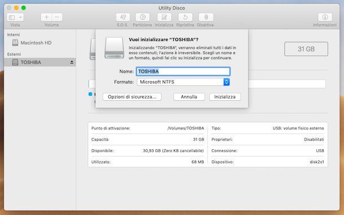The width and height of the screenshot is (344, 215).
Task: Click the Ripristina restore toolbar icon
Action: click(x=185, y=17)
